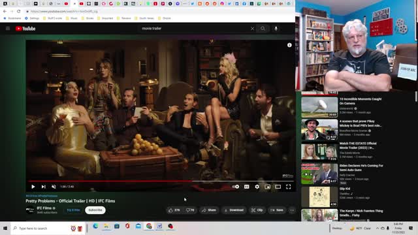The height and width of the screenshot is (235, 418).
Task: Click the Type here to search box
Action: coord(48,228)
